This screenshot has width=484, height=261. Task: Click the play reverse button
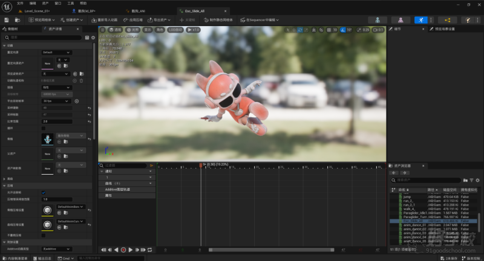click(x=116, y=250)
